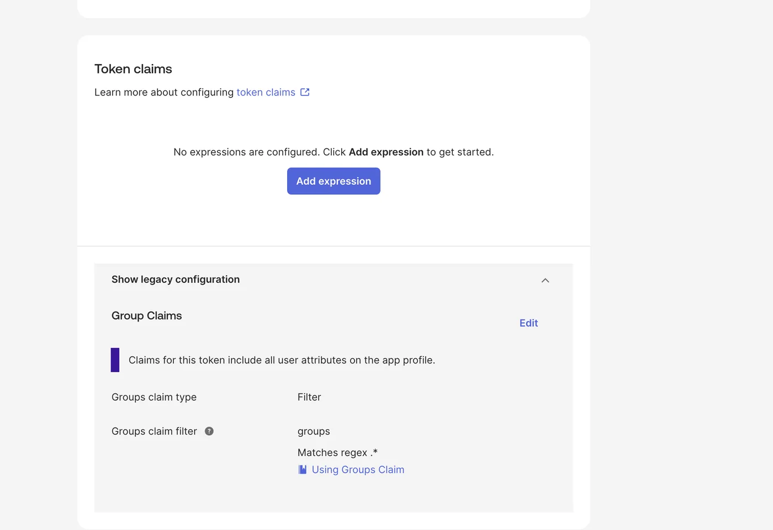This screenshot has height=530, width=773.
Task: Click the Token claims heading
Action: point(133,69)
